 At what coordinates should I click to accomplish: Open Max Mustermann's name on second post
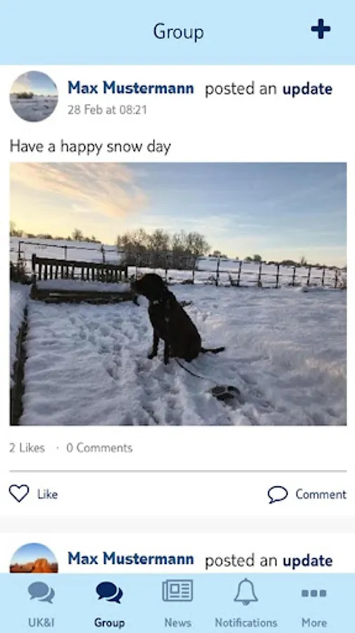[x=130, y=560]
